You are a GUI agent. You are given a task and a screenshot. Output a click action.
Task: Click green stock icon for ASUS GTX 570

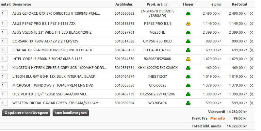tap(188, 14)
